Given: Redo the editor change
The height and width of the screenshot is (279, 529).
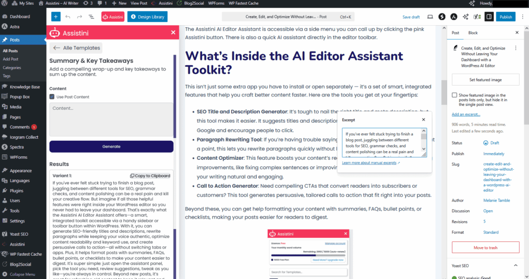Looking at the screenshot, I should click(x=79, y=17).
